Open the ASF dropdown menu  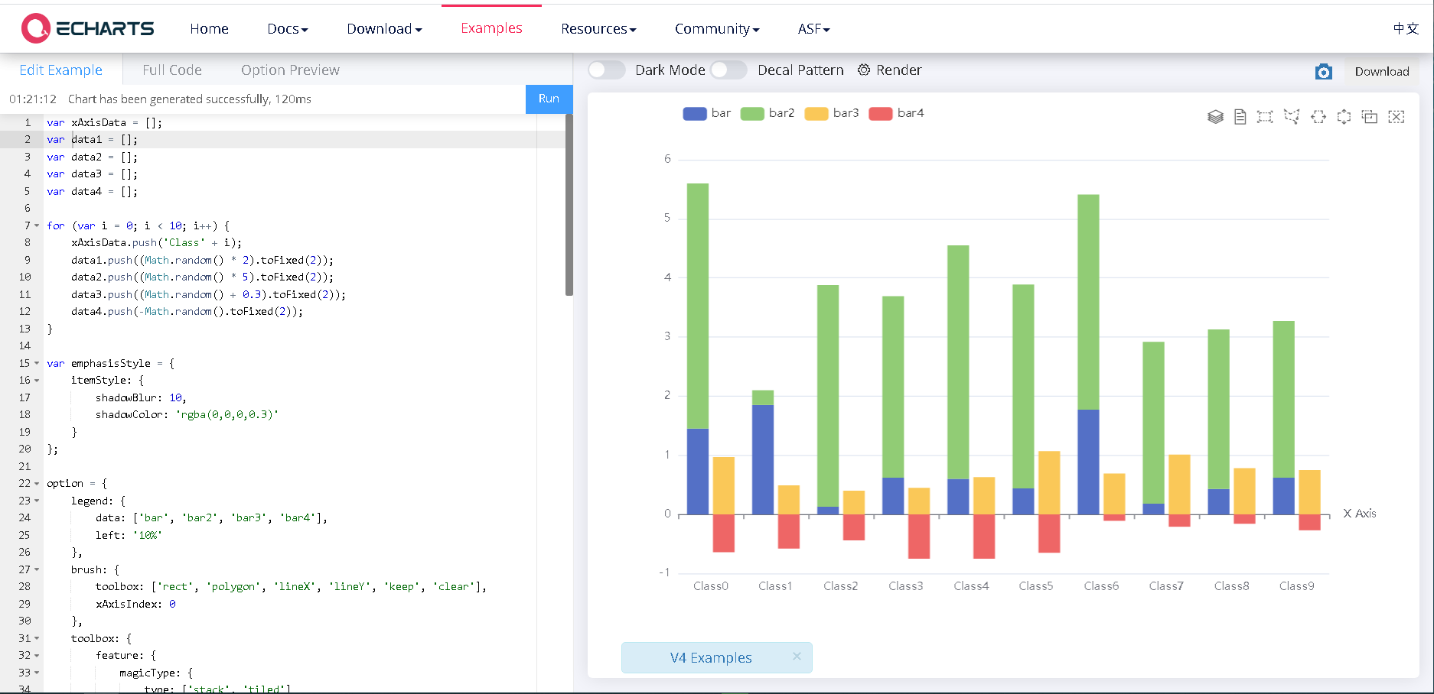pos(813,29)
